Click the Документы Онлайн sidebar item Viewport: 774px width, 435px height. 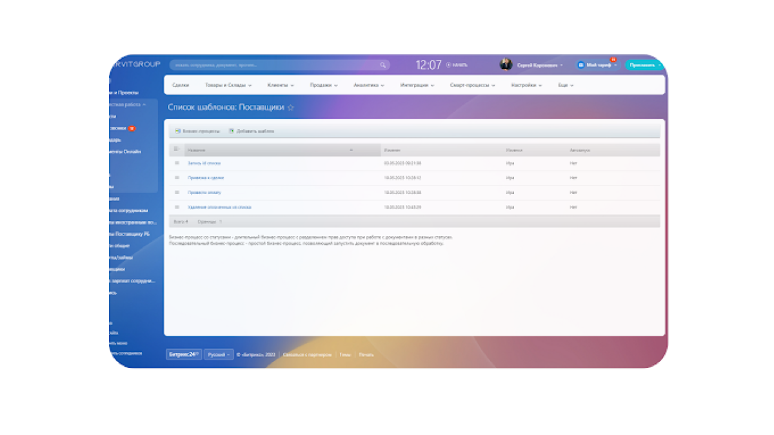125,151
